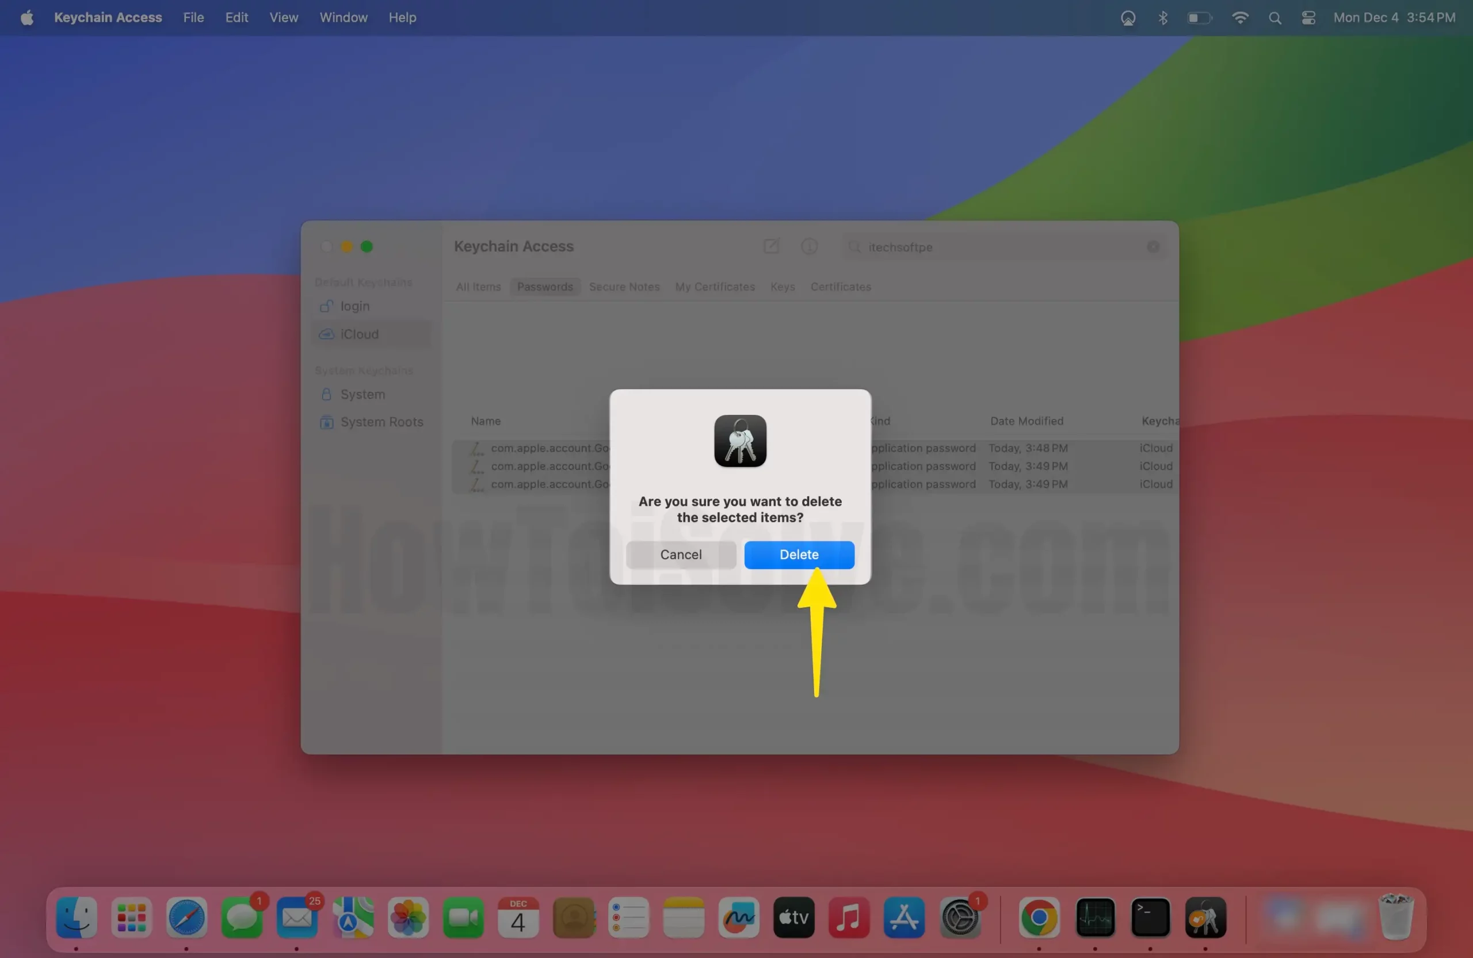Open the Edit menu
Viewport: 1473px width, 958px height.
[x=236, y=17]
